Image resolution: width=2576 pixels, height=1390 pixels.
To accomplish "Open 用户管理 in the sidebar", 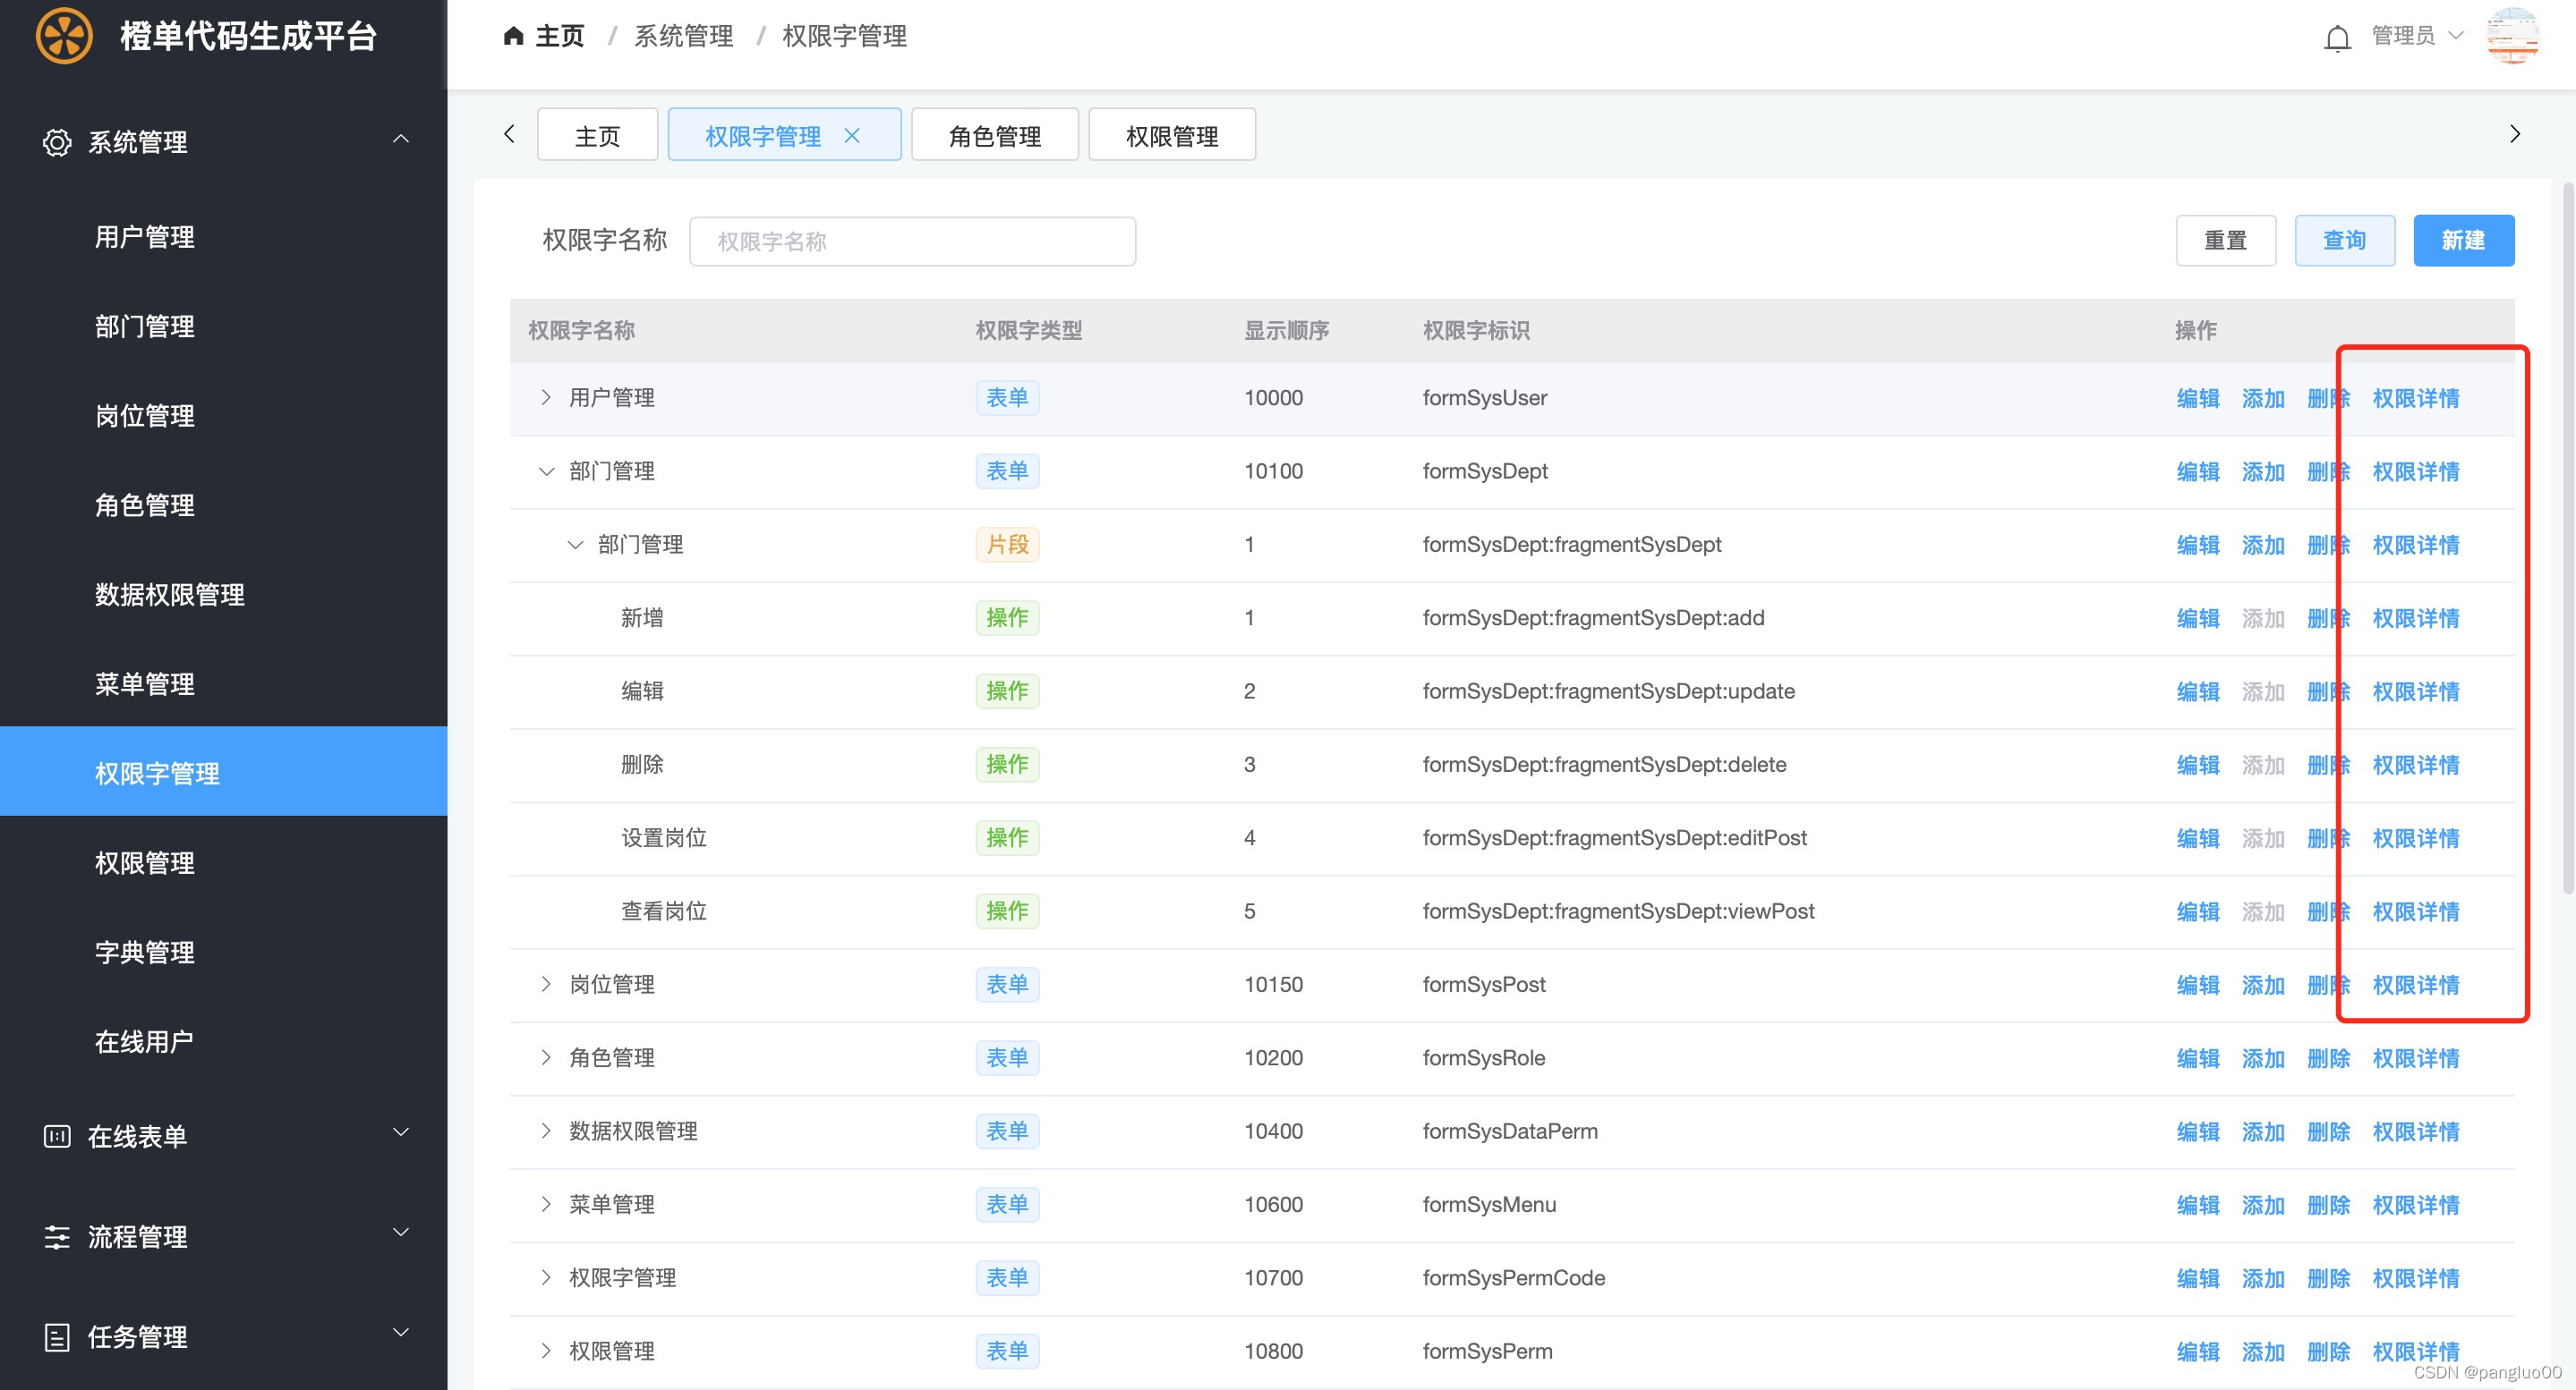I will [x=223, y=237].
